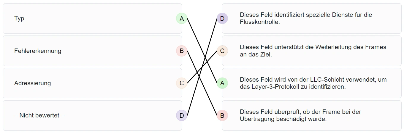Click the D circle beside the Flusskontrolle description
This screenshot has width=404, height=134.
point(222,19)
